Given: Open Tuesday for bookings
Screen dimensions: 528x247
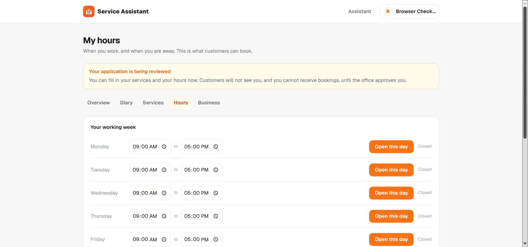Looking at the screenshot, I should click(391, 170).
